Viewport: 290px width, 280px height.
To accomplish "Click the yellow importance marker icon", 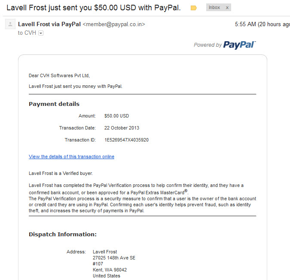I will coord(193,8).
